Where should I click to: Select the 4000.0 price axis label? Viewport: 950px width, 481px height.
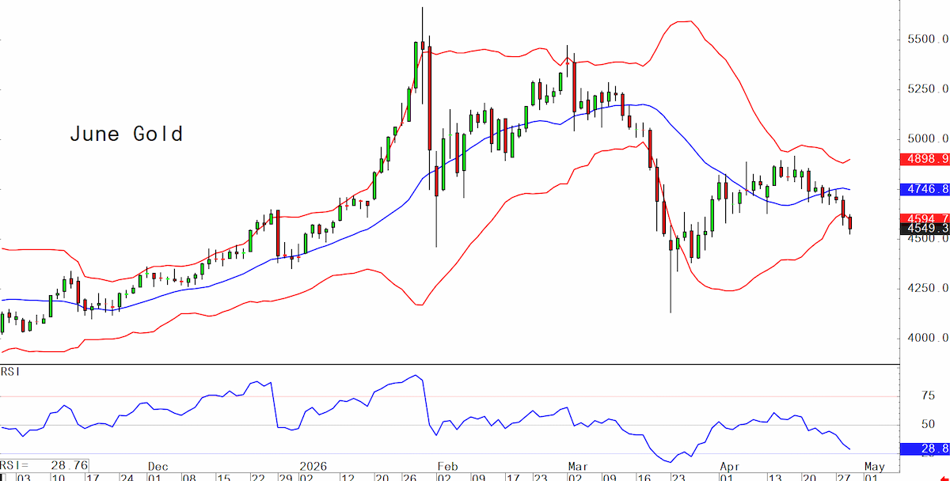[x=928, y=338]
